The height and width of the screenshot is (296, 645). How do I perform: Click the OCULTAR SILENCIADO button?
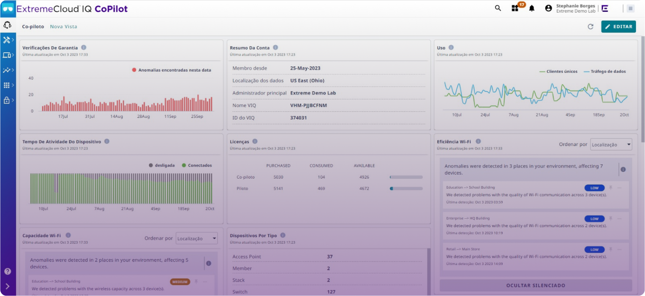(536, 285)
